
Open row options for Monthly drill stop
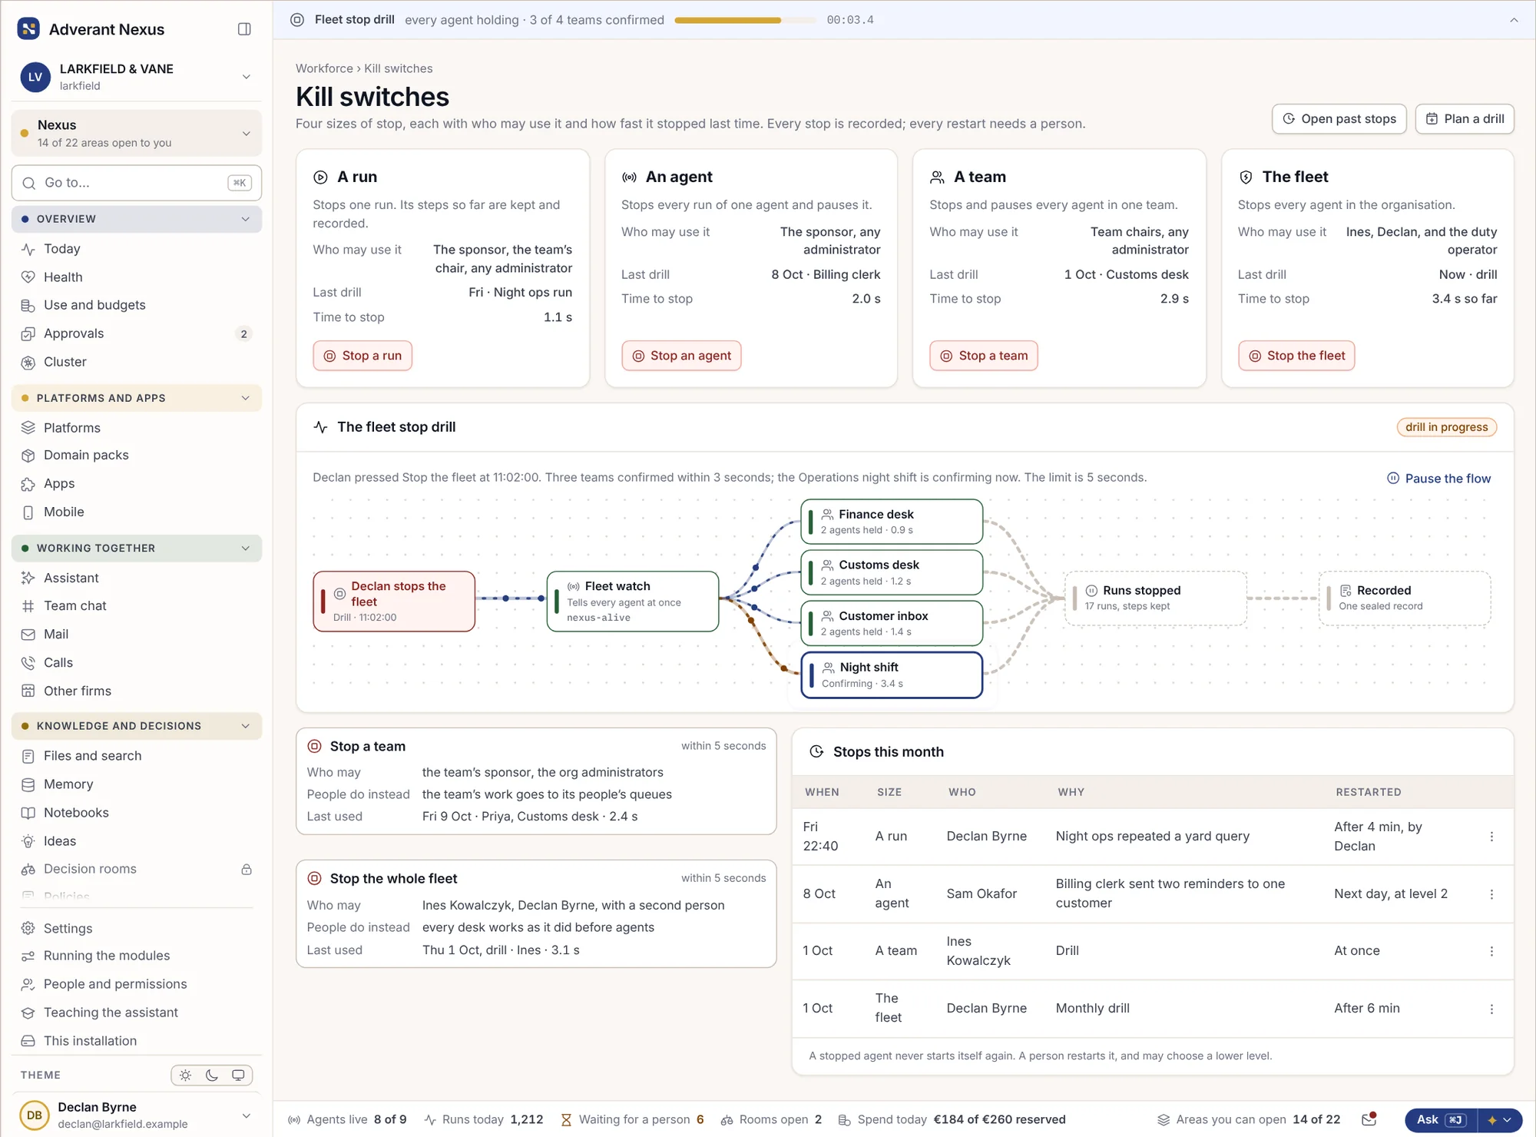pyautogui.click(x=1491, y=1009)
